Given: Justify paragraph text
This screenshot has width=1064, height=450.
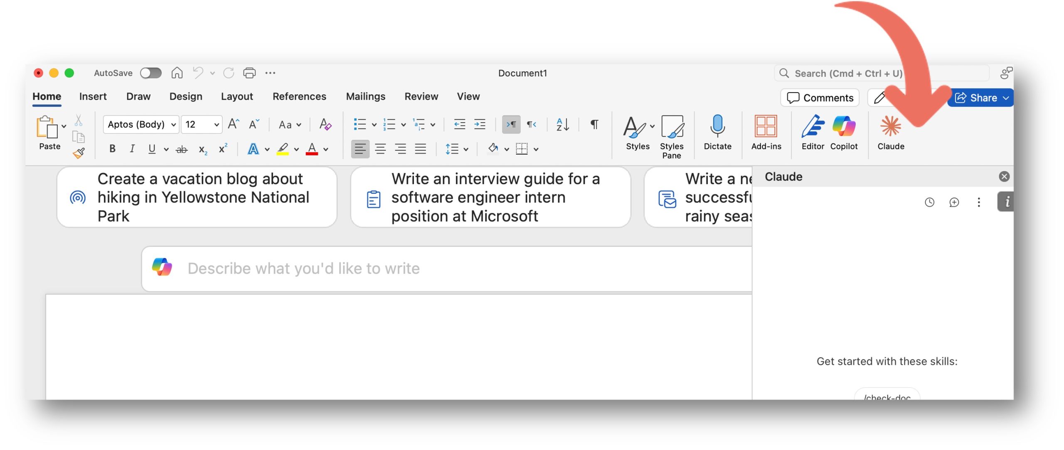Looking at the screenshot, I should [421, 149].
